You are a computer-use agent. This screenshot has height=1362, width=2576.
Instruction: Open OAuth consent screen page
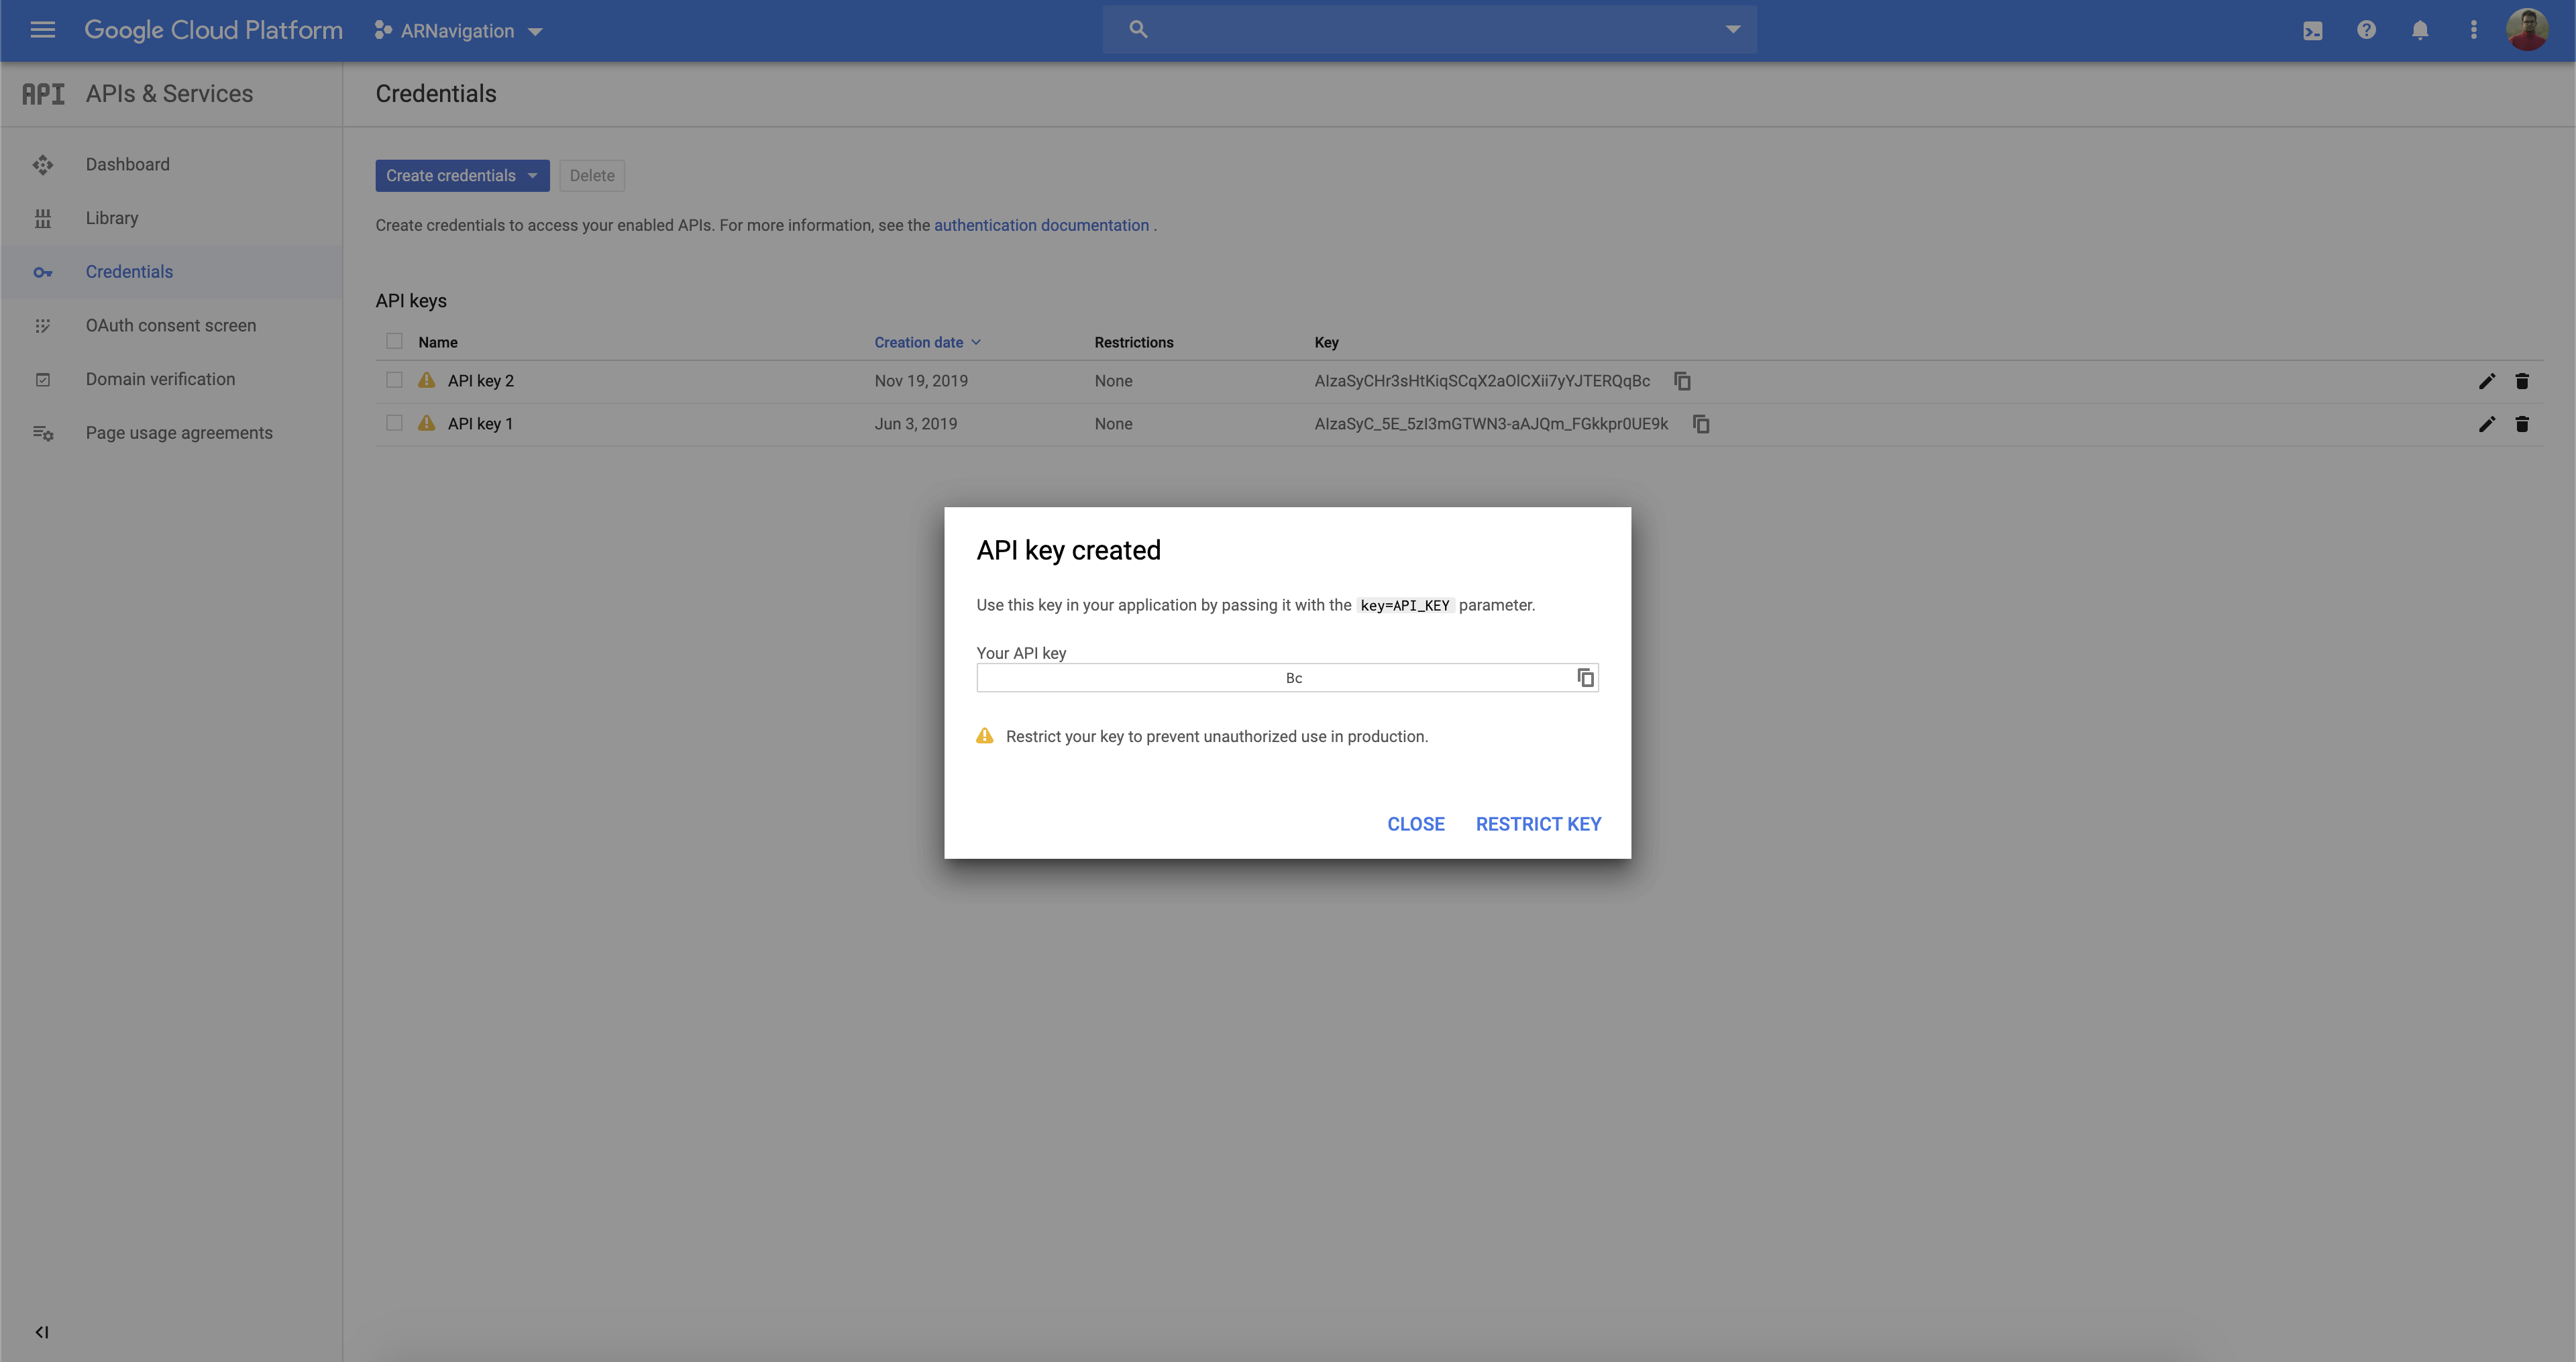click(x=171, y=325)
